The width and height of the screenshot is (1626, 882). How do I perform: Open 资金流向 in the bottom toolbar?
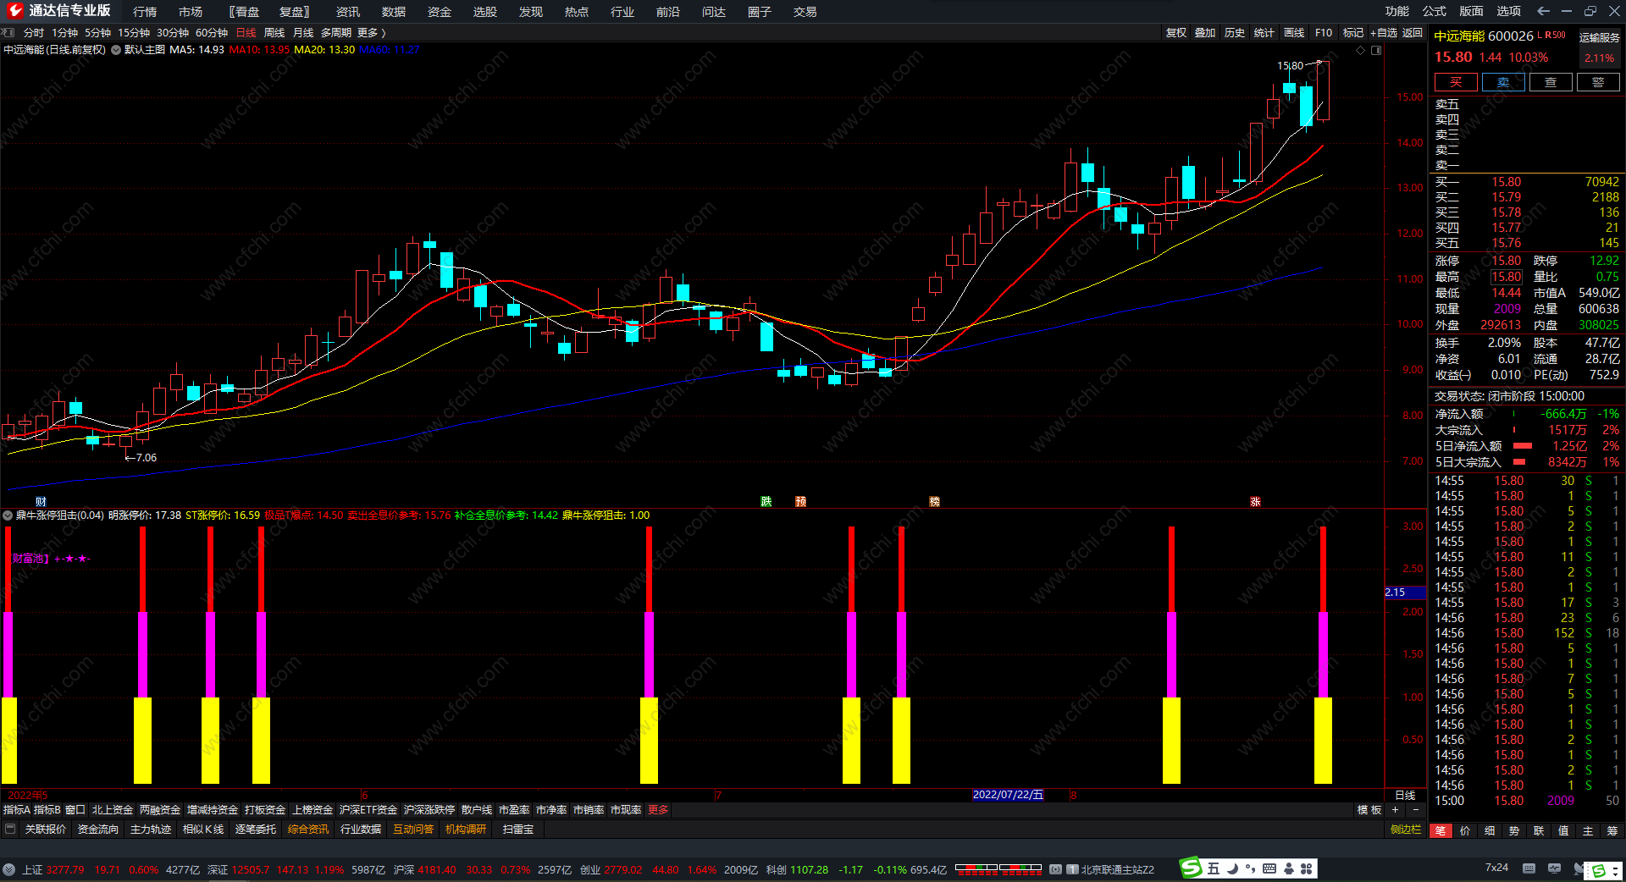[x=98, y=830]
